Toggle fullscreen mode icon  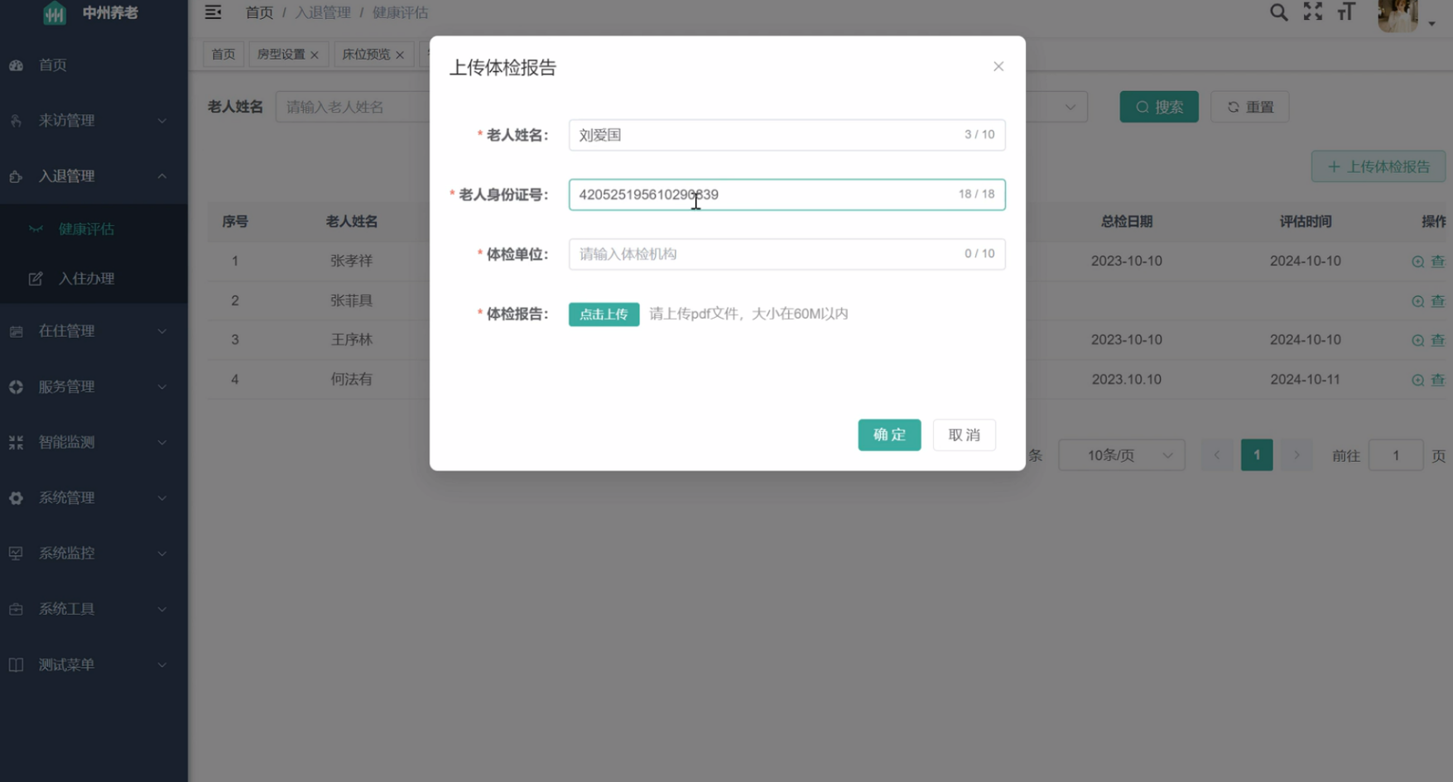[1312, 12]
